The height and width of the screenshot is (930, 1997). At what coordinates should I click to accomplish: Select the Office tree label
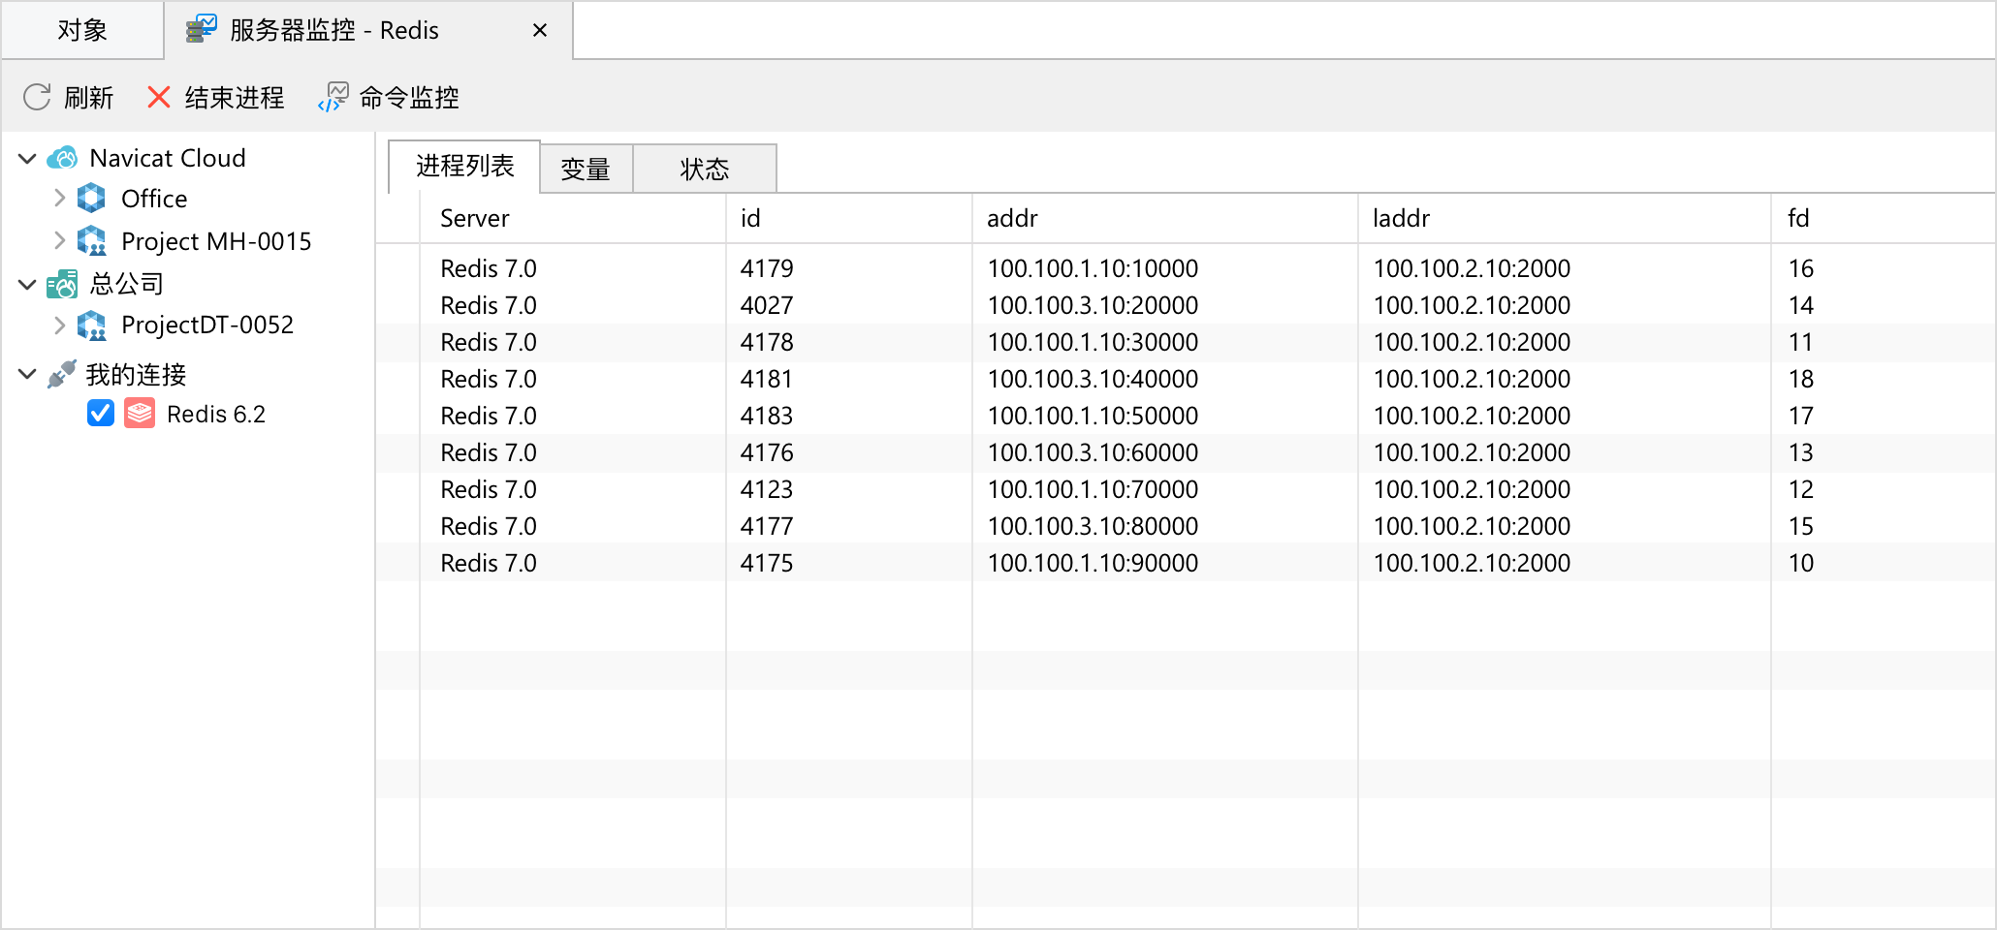pyautogui.click(x=154, y=199)
